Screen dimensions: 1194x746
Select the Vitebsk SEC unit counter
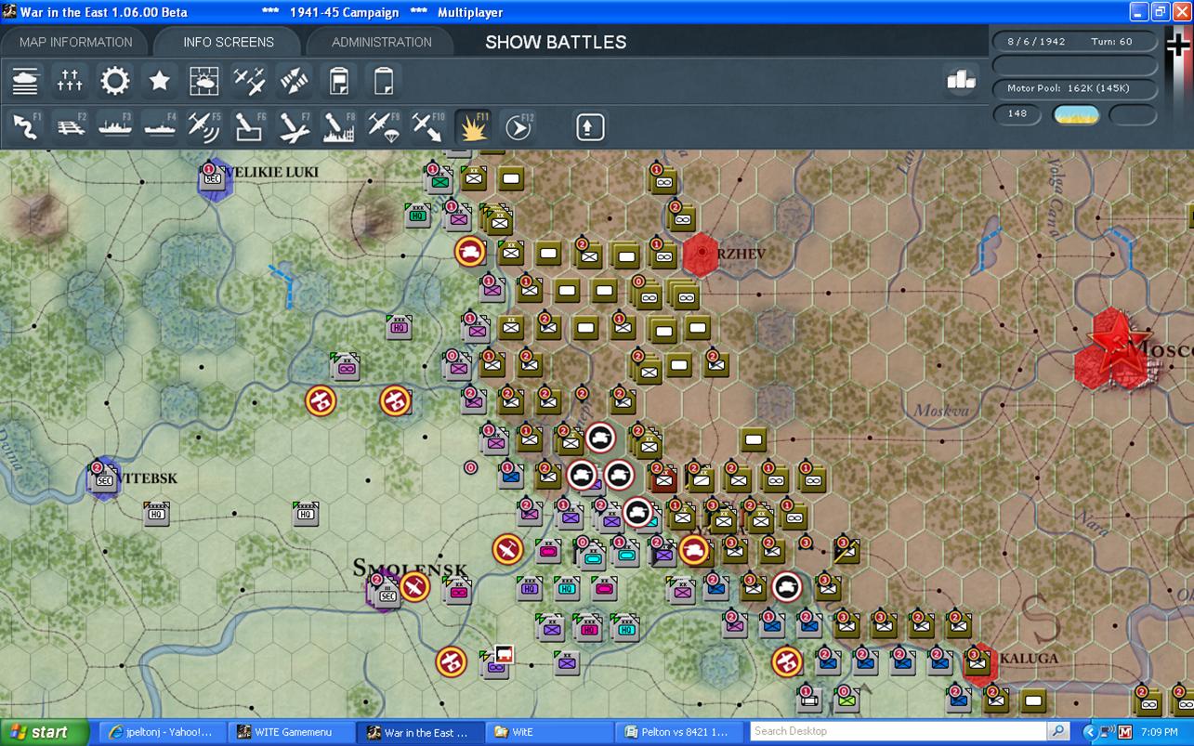pyautogui.click(x=103, y=478)
